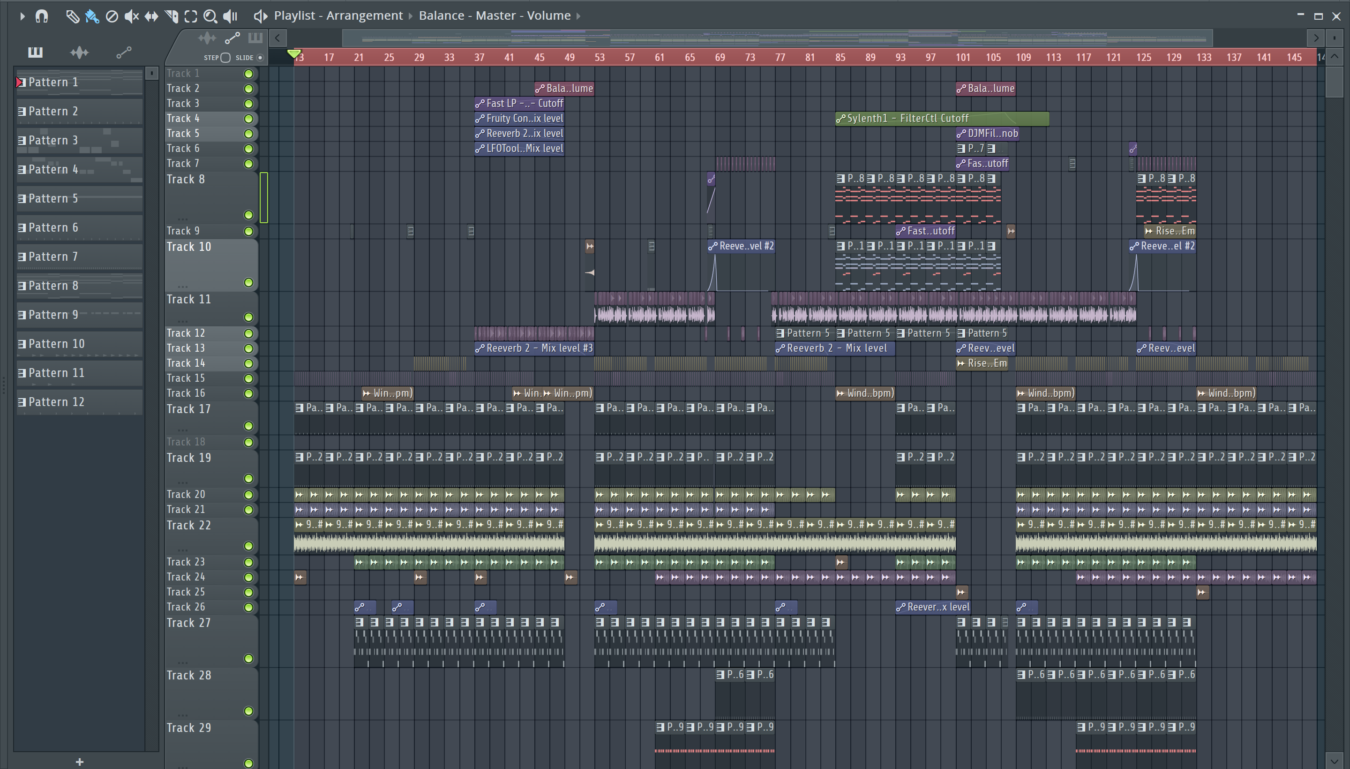Open the Balance - Master - Volume dropdown arrow
The width and height of the screenshot is (1350, 769).
tap(578, 16)
